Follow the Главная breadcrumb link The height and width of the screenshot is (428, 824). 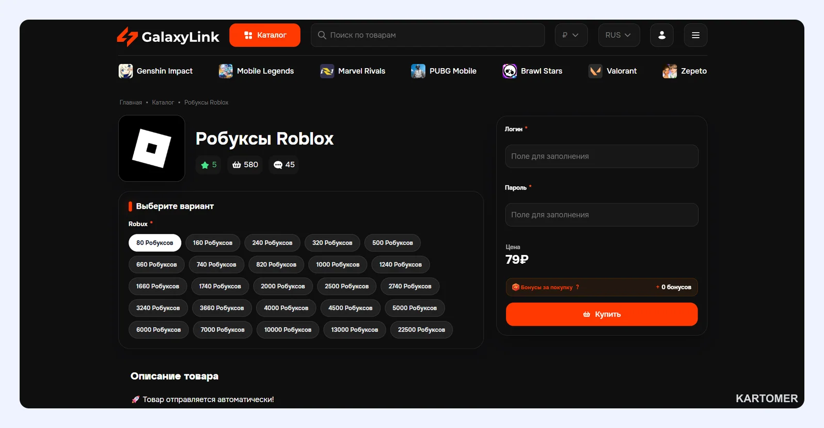coord(131,102)
